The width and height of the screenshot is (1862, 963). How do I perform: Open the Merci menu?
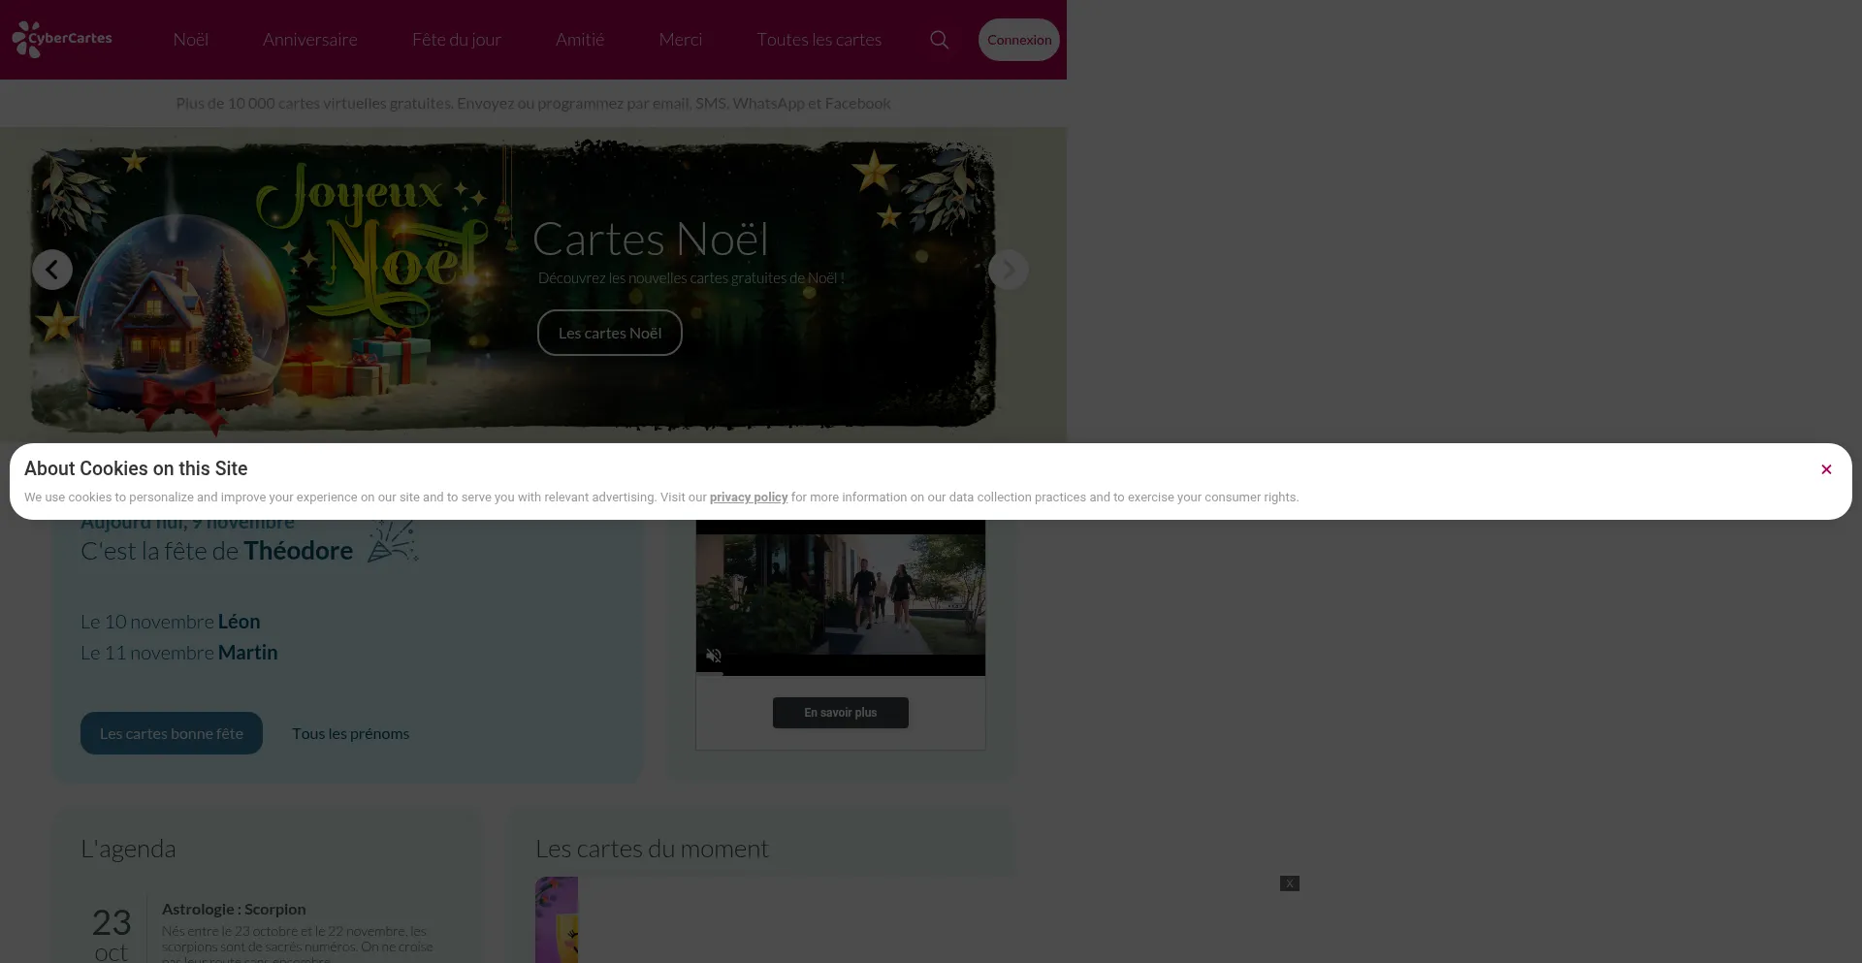pos(681,40)
